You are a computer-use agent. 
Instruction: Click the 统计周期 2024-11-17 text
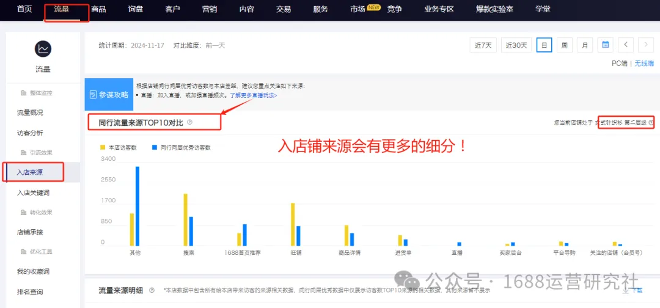[131, 45]
